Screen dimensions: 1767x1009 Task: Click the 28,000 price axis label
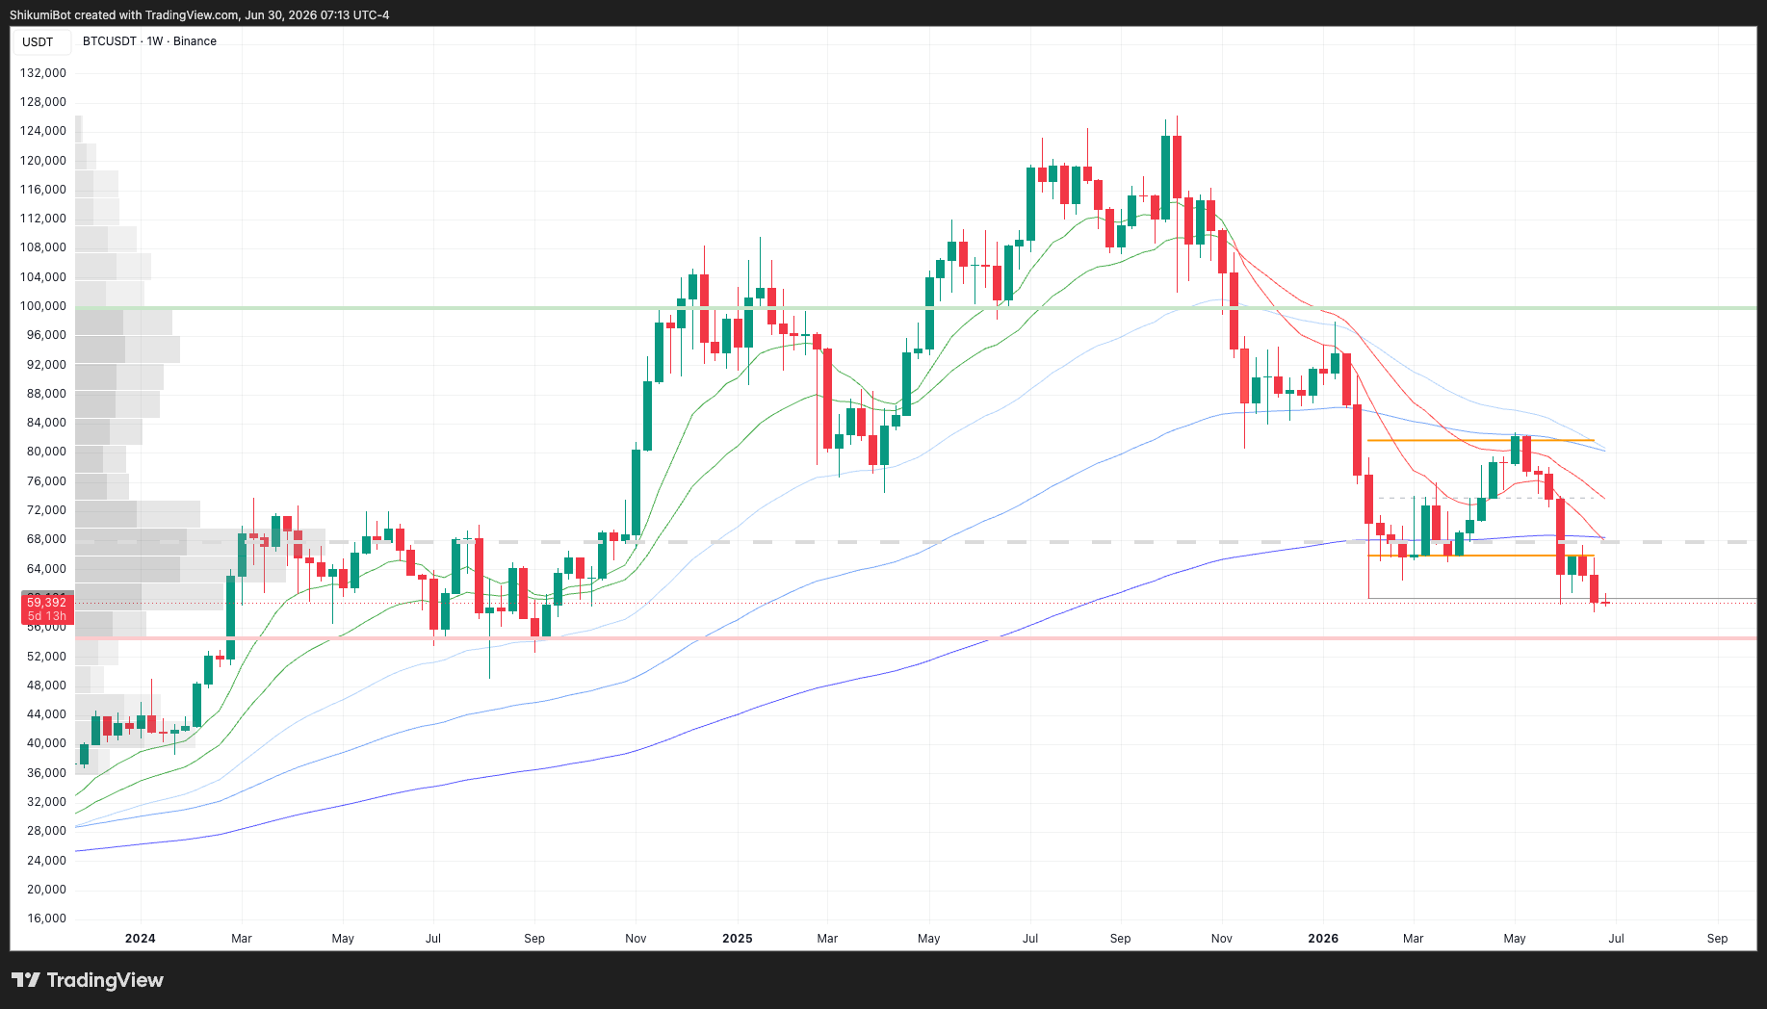[x=46, y=831]
